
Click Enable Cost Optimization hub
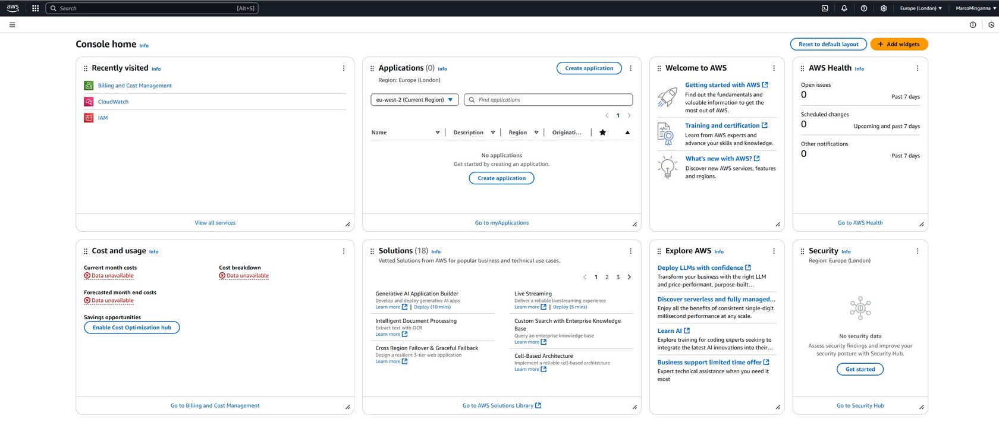point(132,327)
